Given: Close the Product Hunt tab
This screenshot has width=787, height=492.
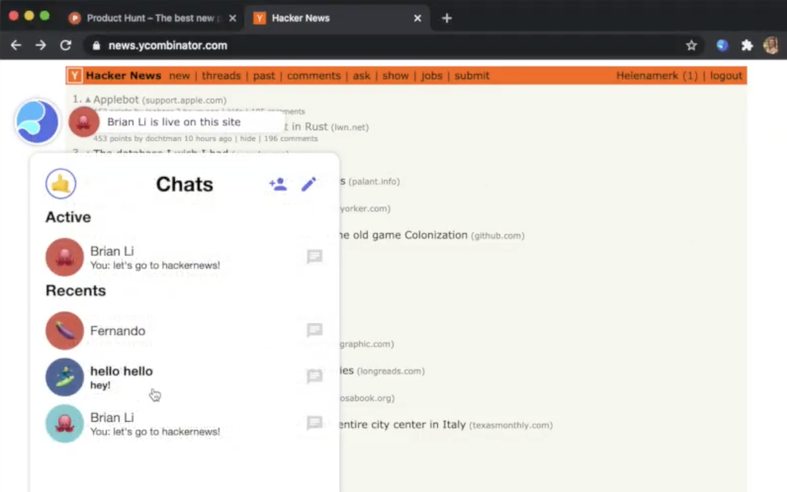Looking at the screenshot, I should (232, 18).
